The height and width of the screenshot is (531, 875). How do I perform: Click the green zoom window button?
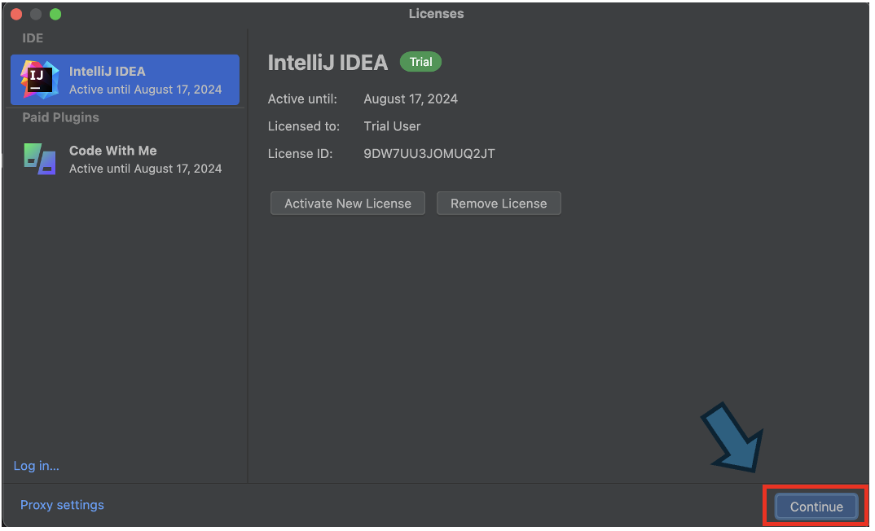[x=55, y=14]
